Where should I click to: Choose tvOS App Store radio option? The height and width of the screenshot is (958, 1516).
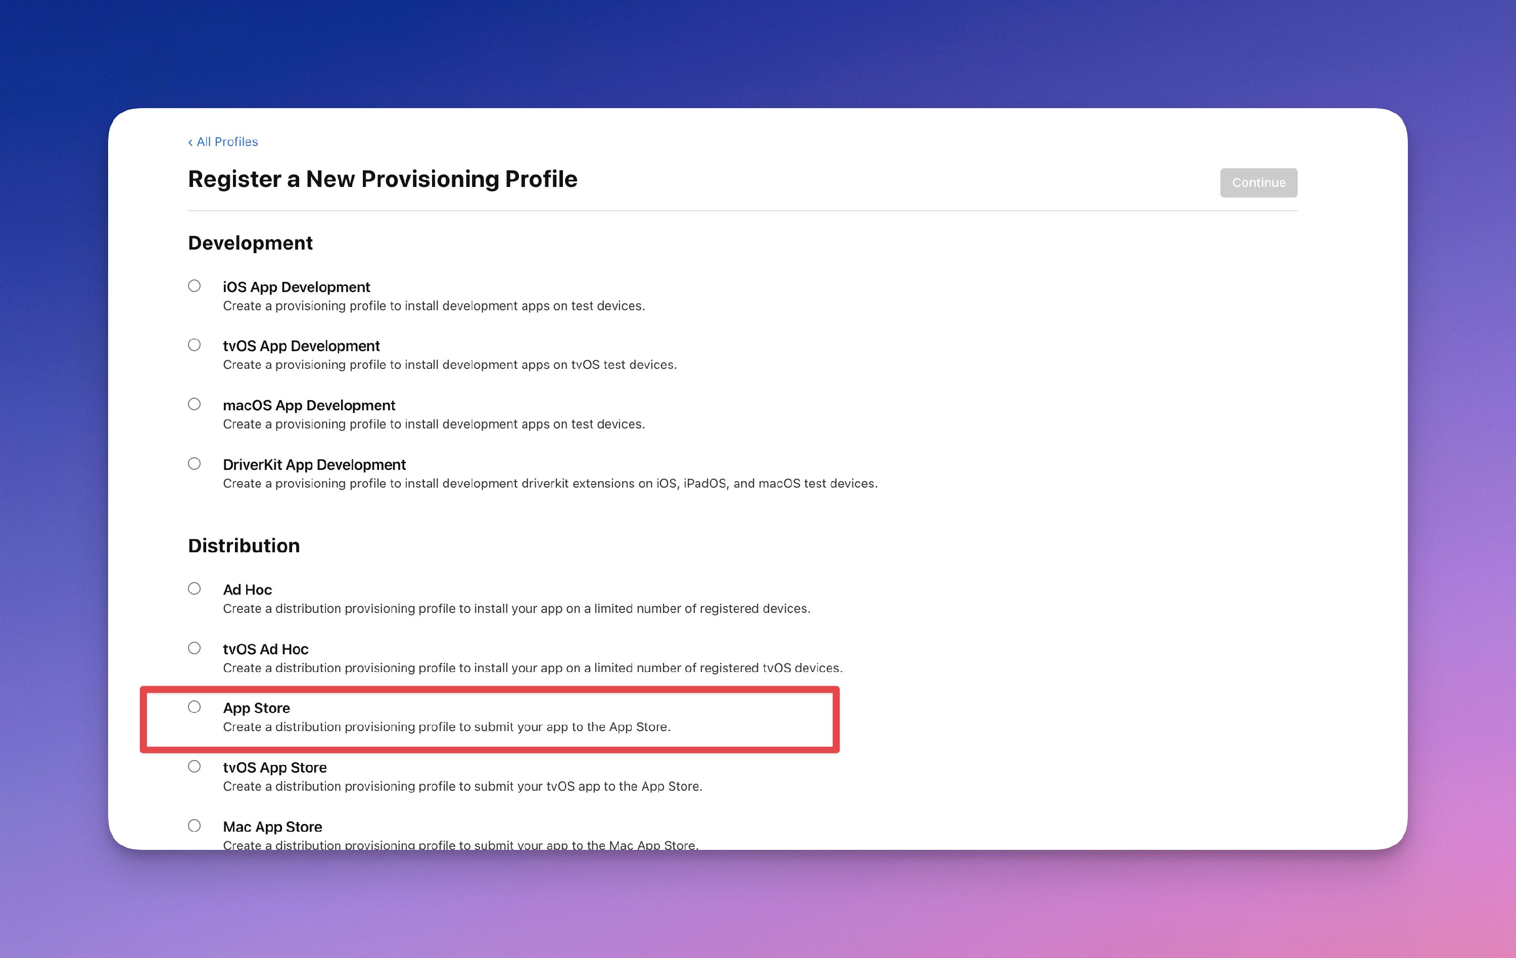(195, 766)
